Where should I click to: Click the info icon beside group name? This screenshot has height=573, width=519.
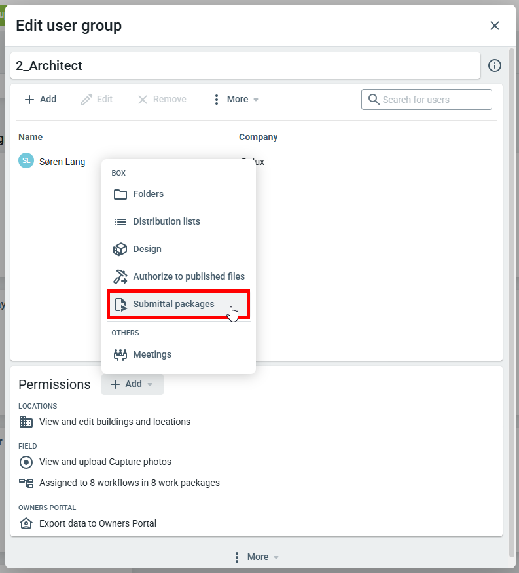pos(495,65)
